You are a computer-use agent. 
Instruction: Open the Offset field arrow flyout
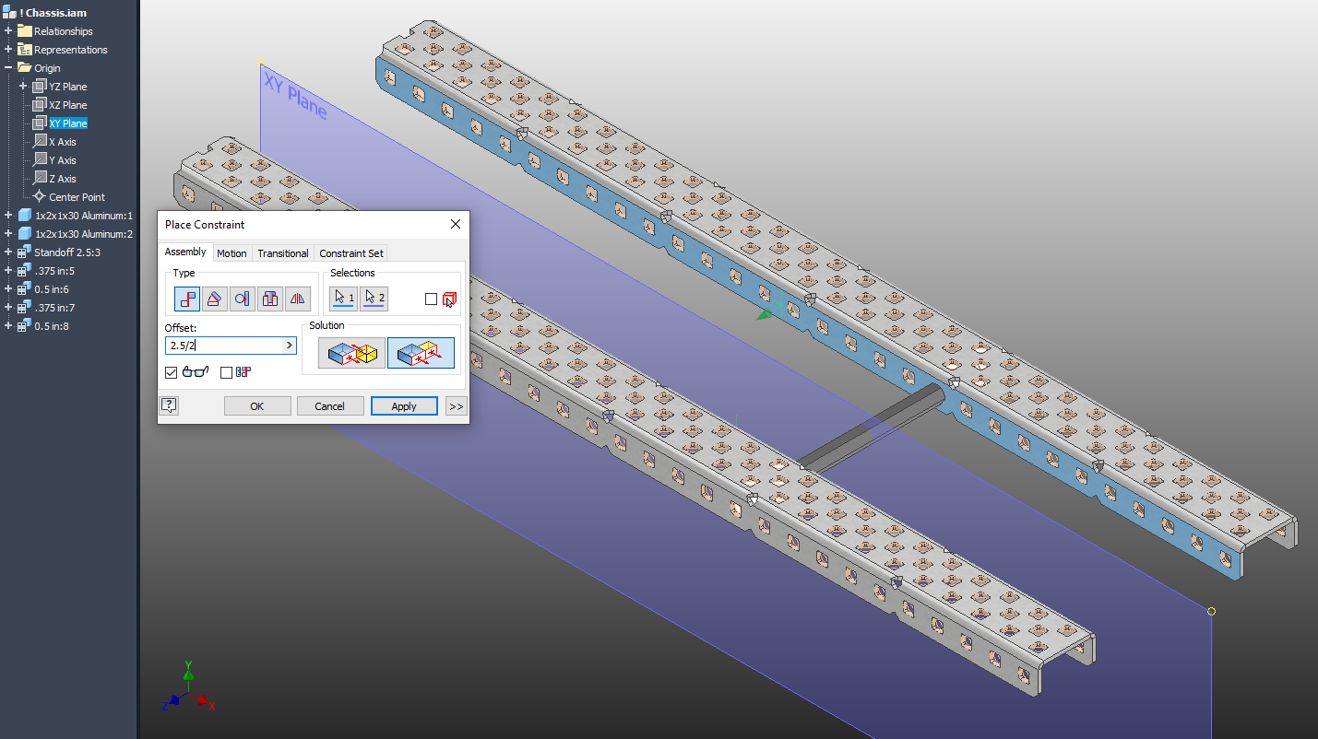click(x=289, y=346)
